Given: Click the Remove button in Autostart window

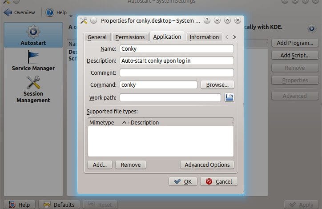Looking at the screenshot, I should point(295,68).
